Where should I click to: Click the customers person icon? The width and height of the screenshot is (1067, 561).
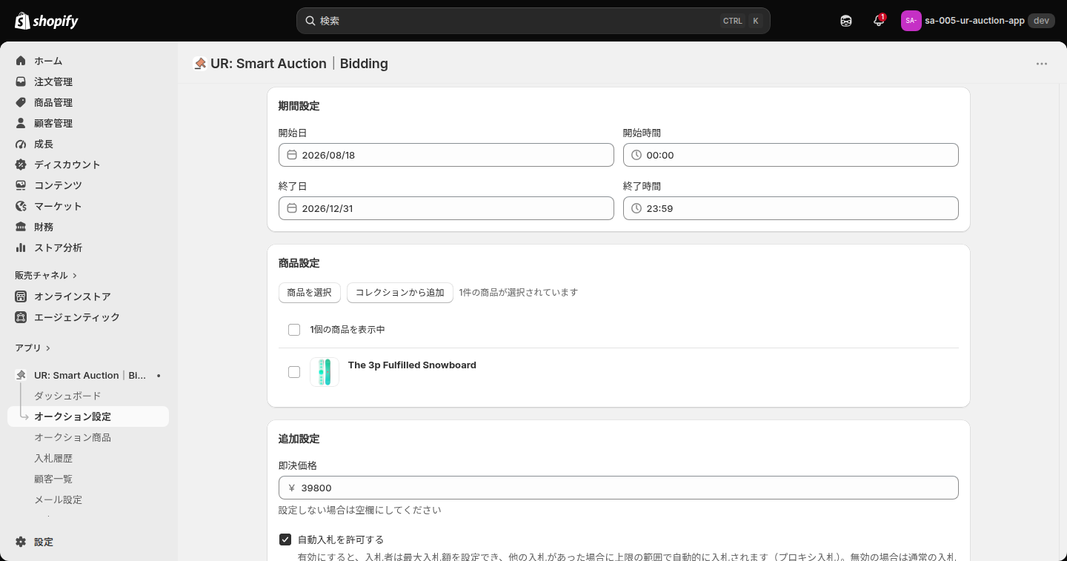point(21,123)
